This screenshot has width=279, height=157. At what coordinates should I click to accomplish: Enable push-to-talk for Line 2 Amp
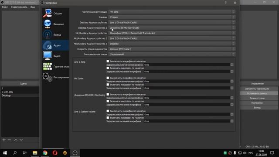pyautogui.click(x=108, y=68)
